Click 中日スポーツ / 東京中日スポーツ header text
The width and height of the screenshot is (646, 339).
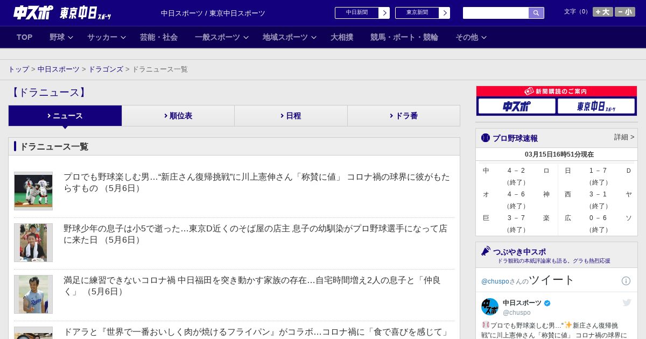tap(213, 13)
